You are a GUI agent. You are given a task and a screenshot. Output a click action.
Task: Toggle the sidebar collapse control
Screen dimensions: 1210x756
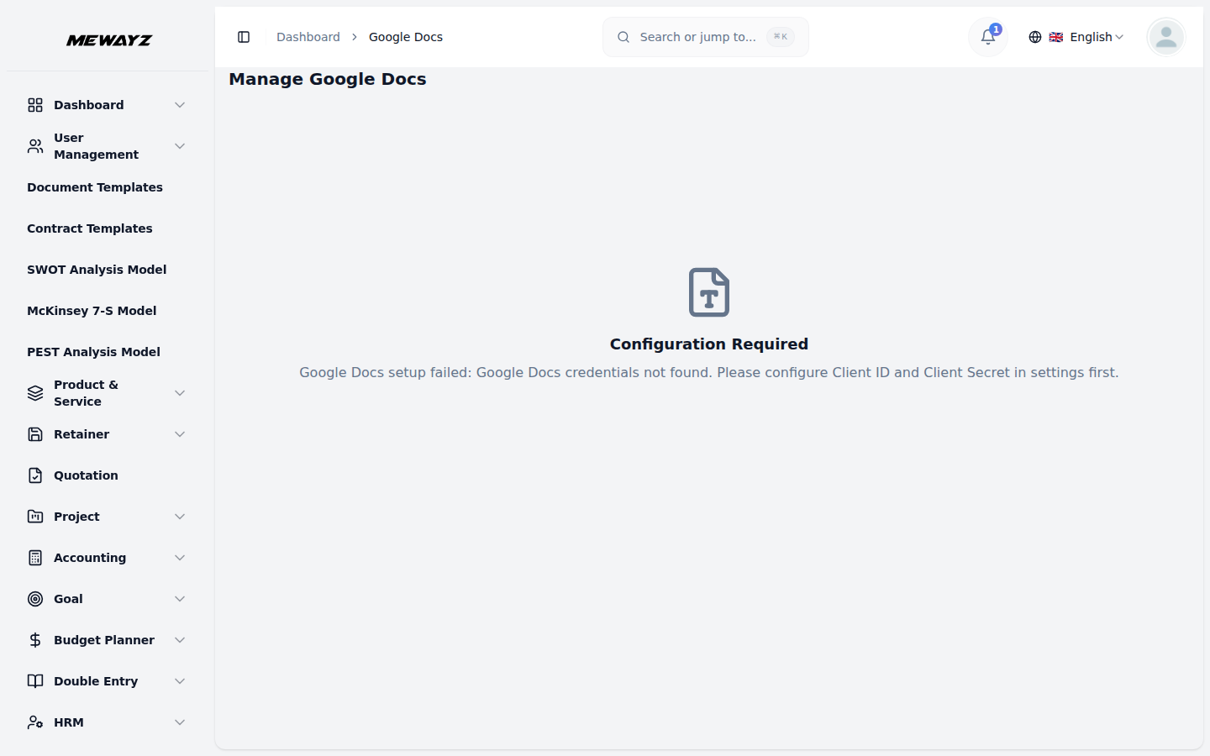tap(245, 37)
